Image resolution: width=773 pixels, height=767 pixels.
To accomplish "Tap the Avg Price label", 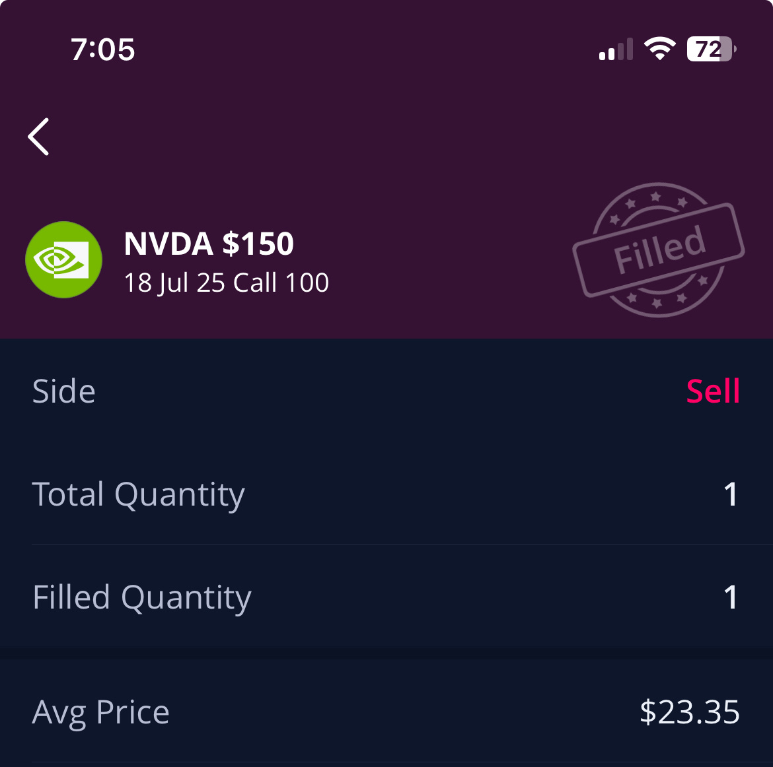I will pyautogui.click(x=101, y=712).
